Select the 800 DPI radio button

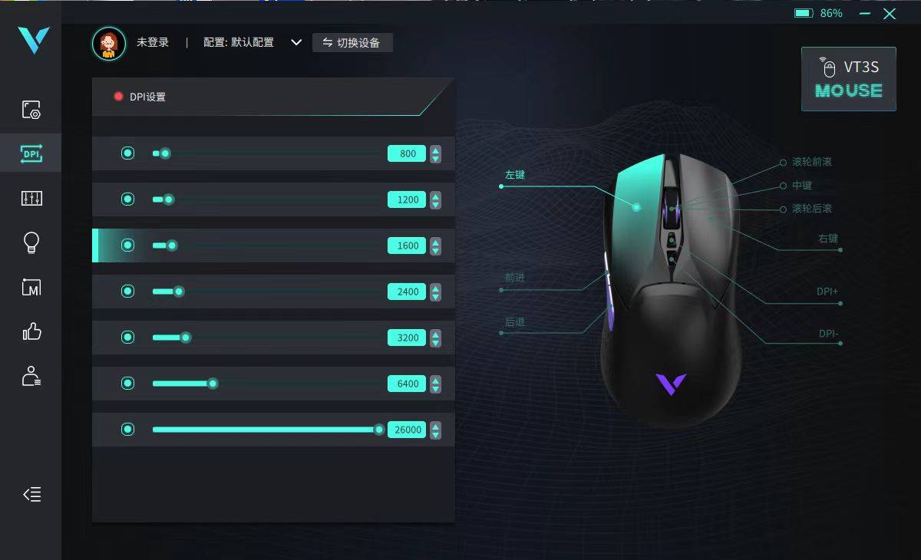(x=127, y=153)
